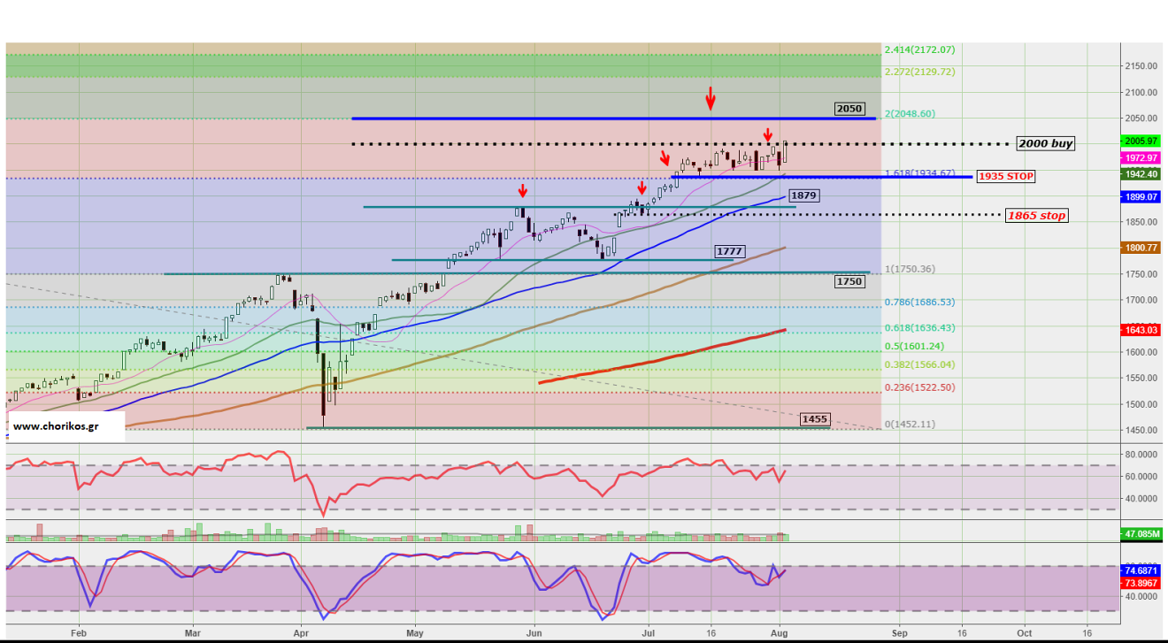The height and width of the screenshot is (643, 1168).
Task: Click the red arrow above the May-end peak
Action: (523, 190)
